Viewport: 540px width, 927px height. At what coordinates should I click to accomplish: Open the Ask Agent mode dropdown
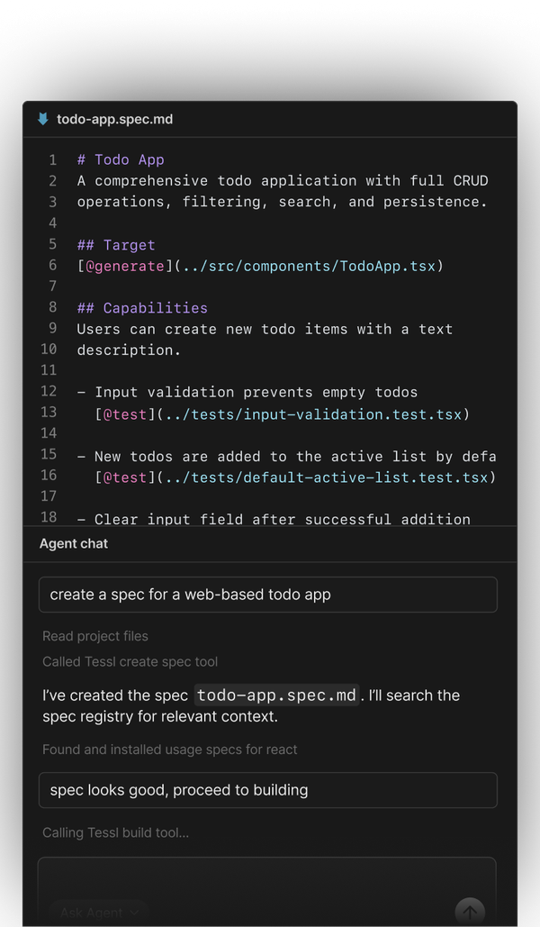coord(98,913)
